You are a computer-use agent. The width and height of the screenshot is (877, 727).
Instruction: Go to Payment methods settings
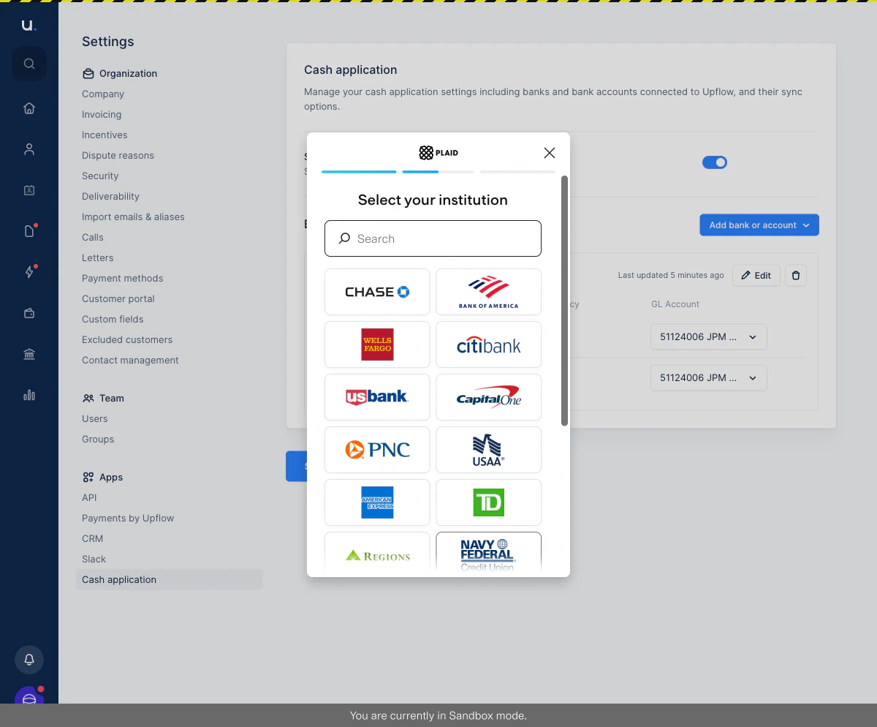pos(123,278)
